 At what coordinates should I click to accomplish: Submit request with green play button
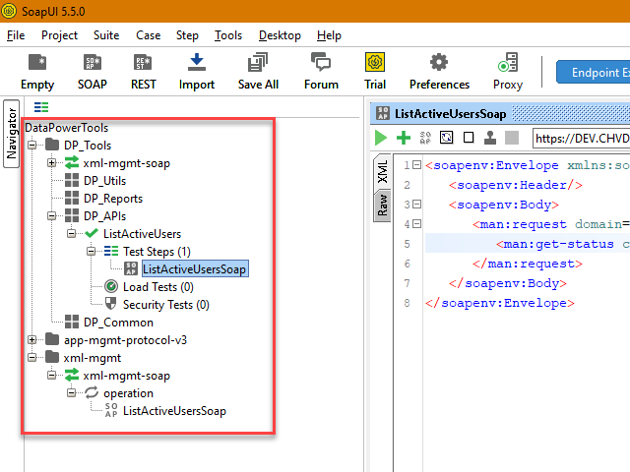pyautogui.click(x=381, y=138)
